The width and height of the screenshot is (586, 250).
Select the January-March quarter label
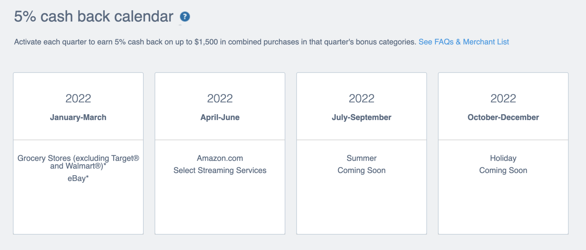78,117
